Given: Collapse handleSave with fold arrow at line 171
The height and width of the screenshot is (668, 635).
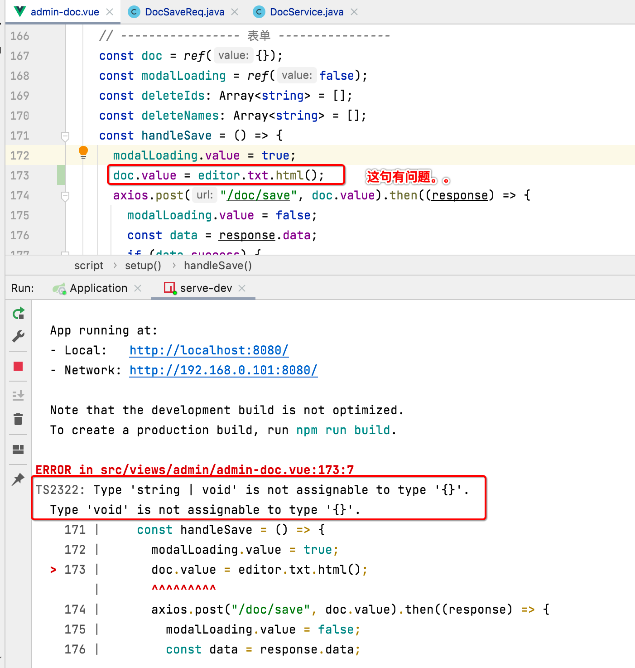Looking at the screenshot, I should [x=65, y=135].
